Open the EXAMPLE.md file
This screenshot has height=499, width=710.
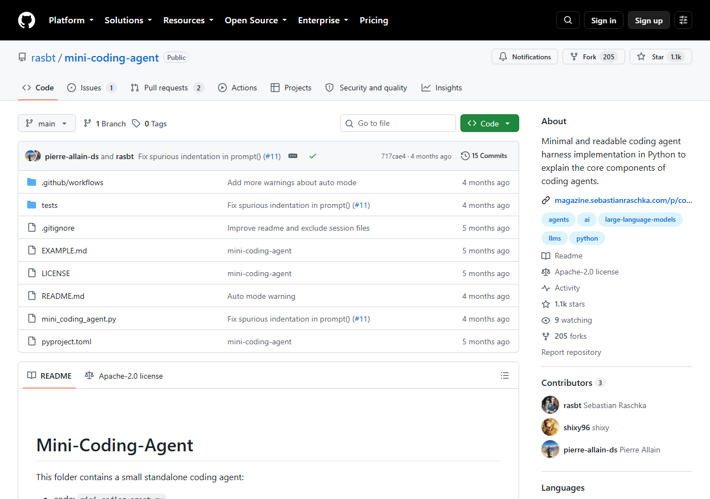[x=64, y=251]
